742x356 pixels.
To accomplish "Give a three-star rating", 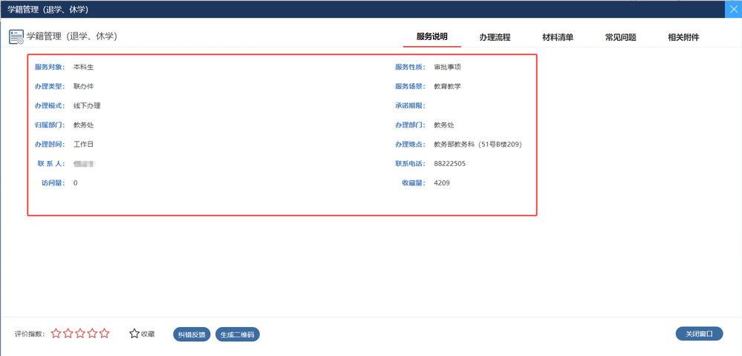I will (x=80, y=334).
